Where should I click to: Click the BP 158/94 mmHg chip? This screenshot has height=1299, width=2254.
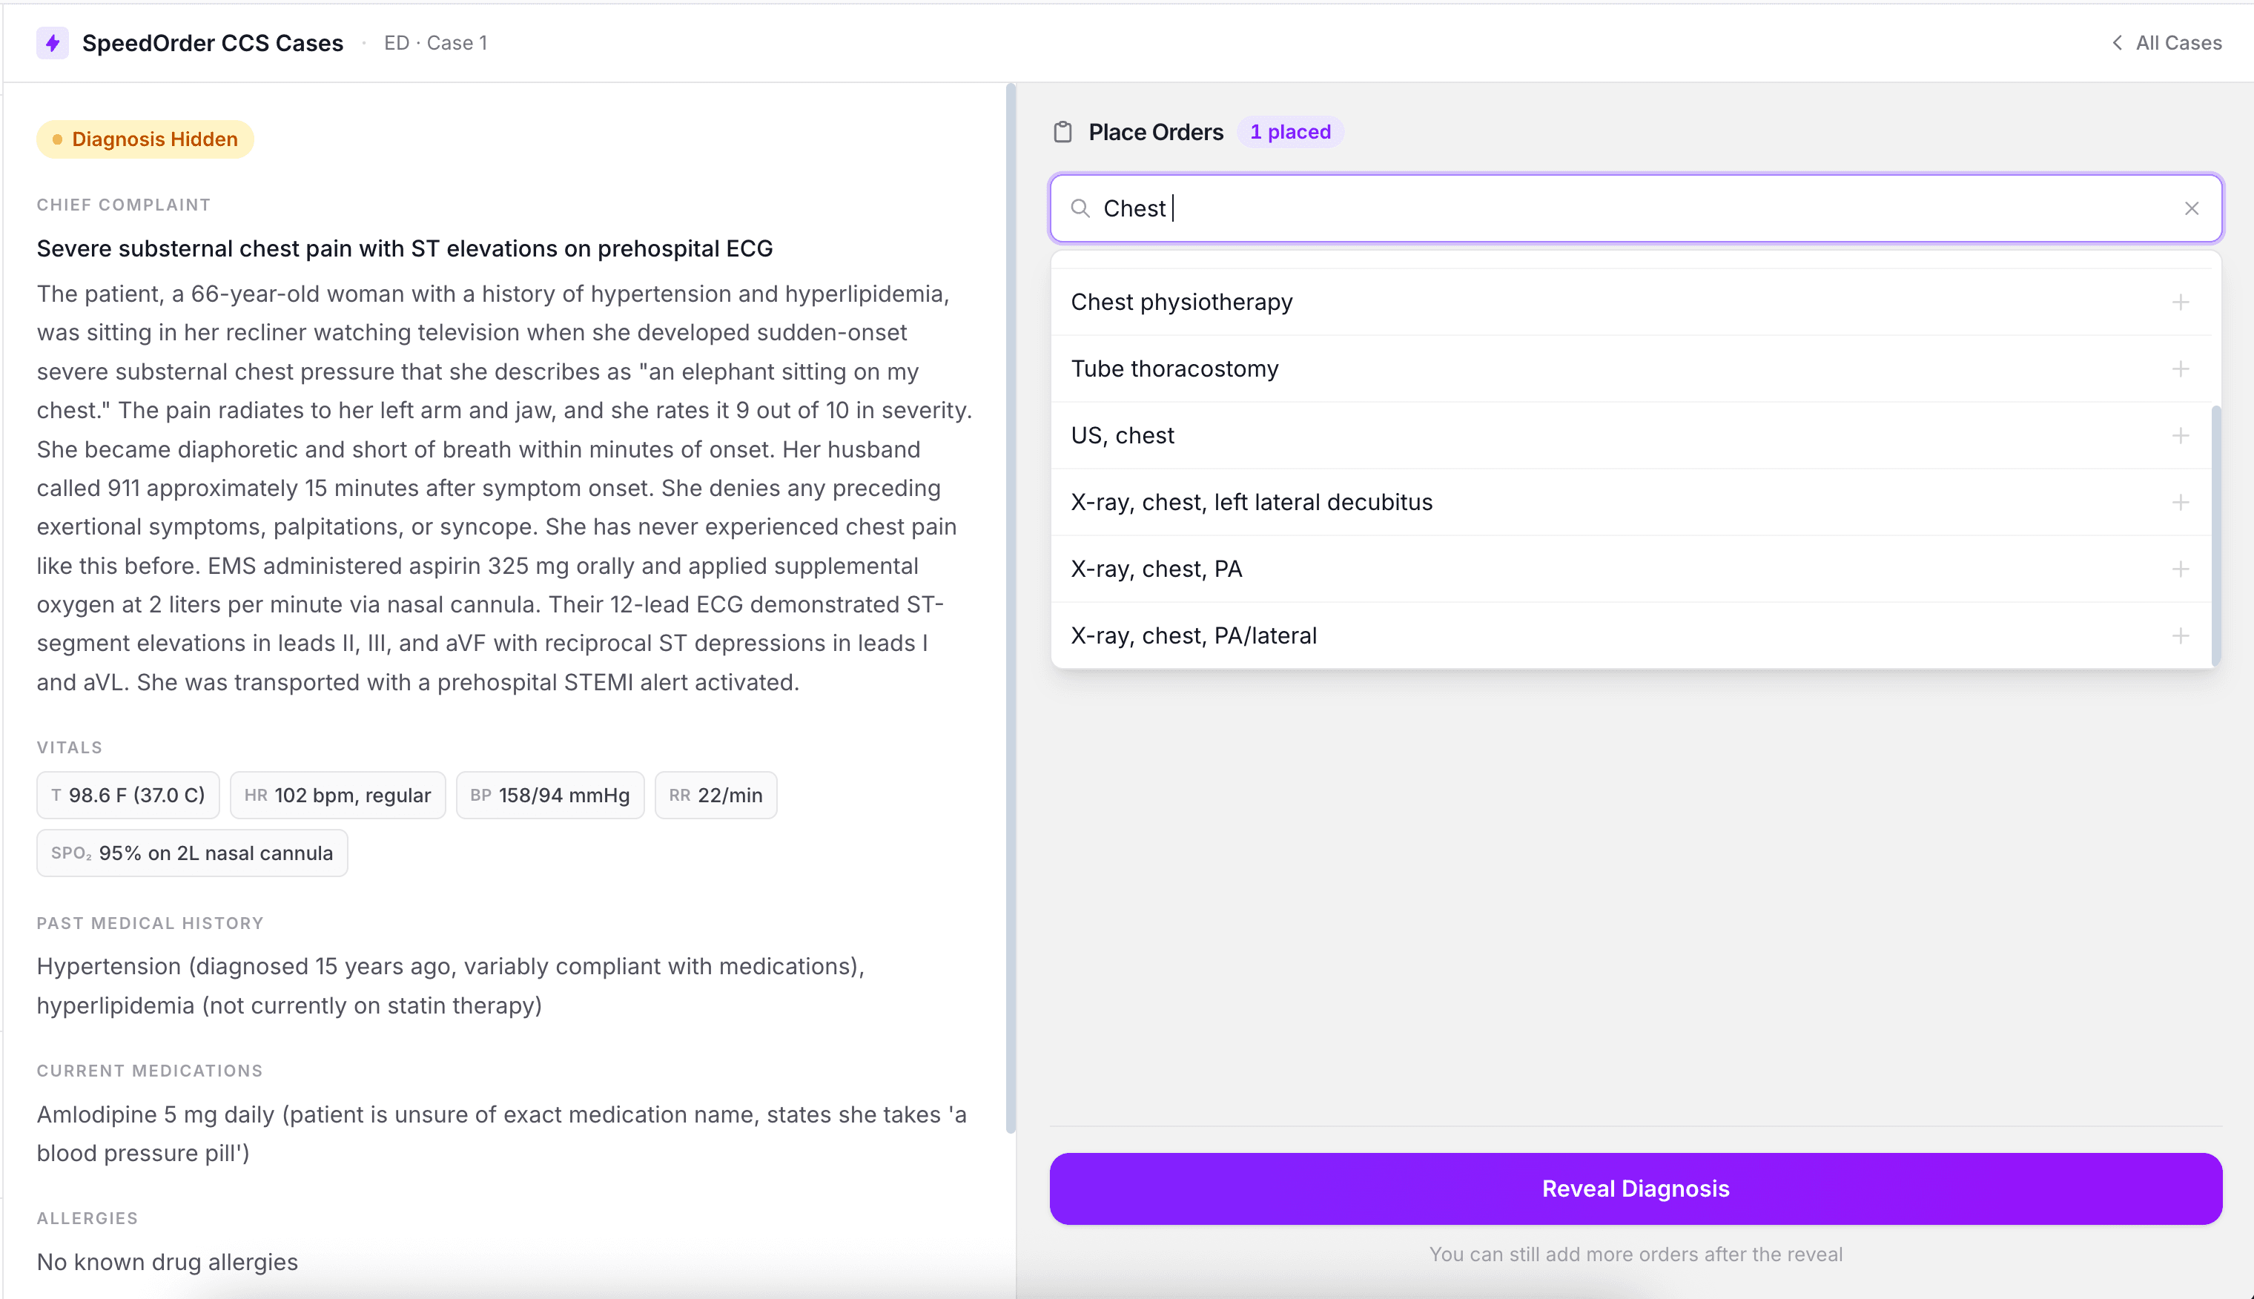click(549, 795)
